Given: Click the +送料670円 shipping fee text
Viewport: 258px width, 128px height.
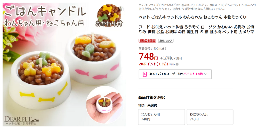Looking at the screenshot, I should pos(171,58).
